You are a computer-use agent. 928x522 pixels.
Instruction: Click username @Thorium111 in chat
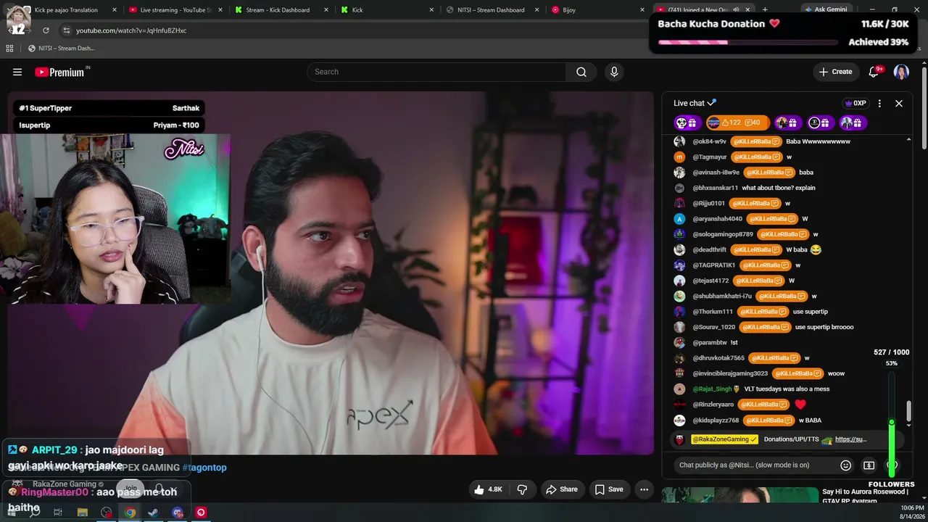point(713,312)
